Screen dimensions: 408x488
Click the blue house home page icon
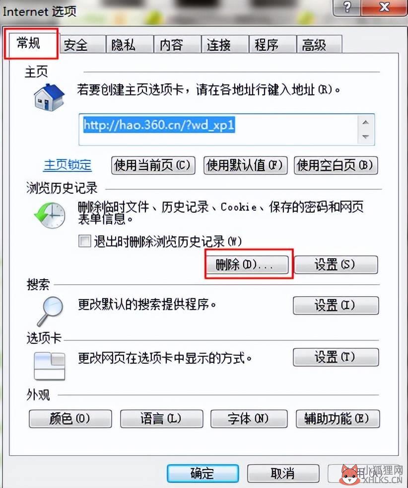coord(49,97)
